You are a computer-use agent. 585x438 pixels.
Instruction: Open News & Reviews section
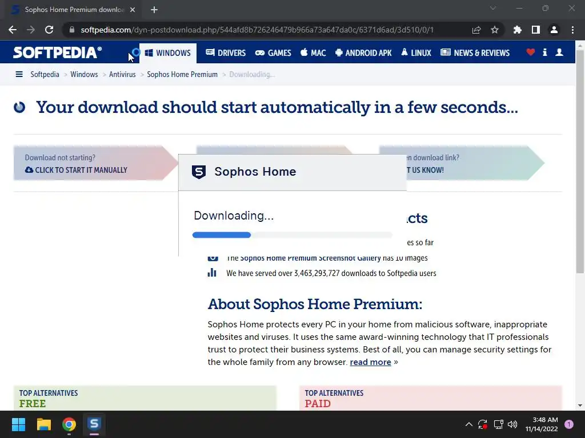475,53
